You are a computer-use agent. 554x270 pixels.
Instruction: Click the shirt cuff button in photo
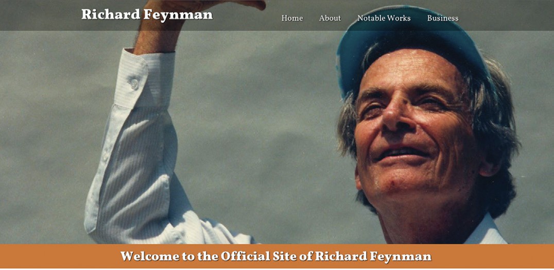pos(134,83)
